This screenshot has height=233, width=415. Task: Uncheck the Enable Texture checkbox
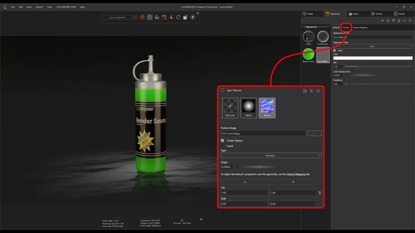pyautogui.click(x=222, y=140)
